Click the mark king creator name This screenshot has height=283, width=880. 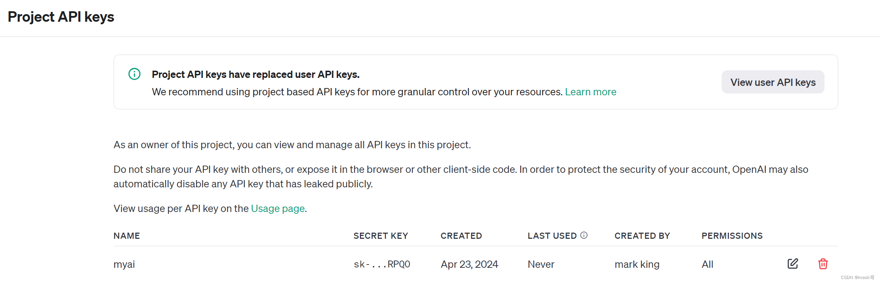pos(637,265)
